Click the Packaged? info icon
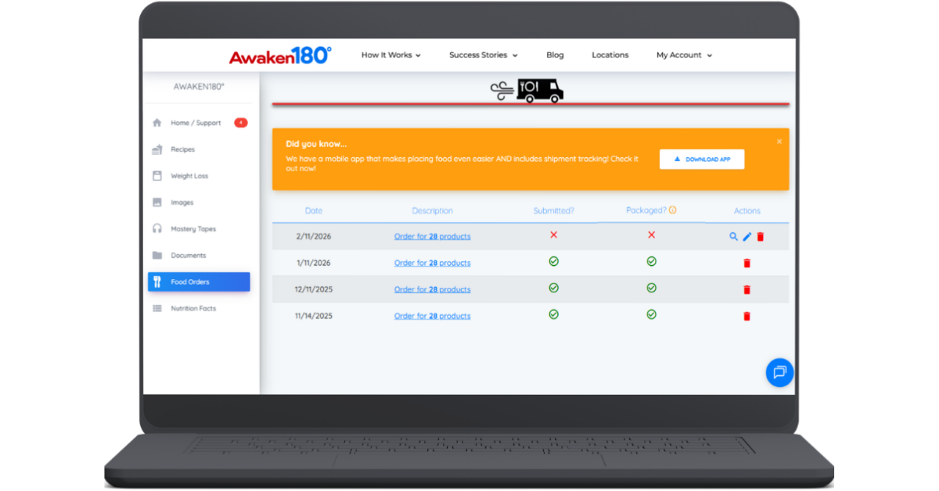 click(673, 210)
